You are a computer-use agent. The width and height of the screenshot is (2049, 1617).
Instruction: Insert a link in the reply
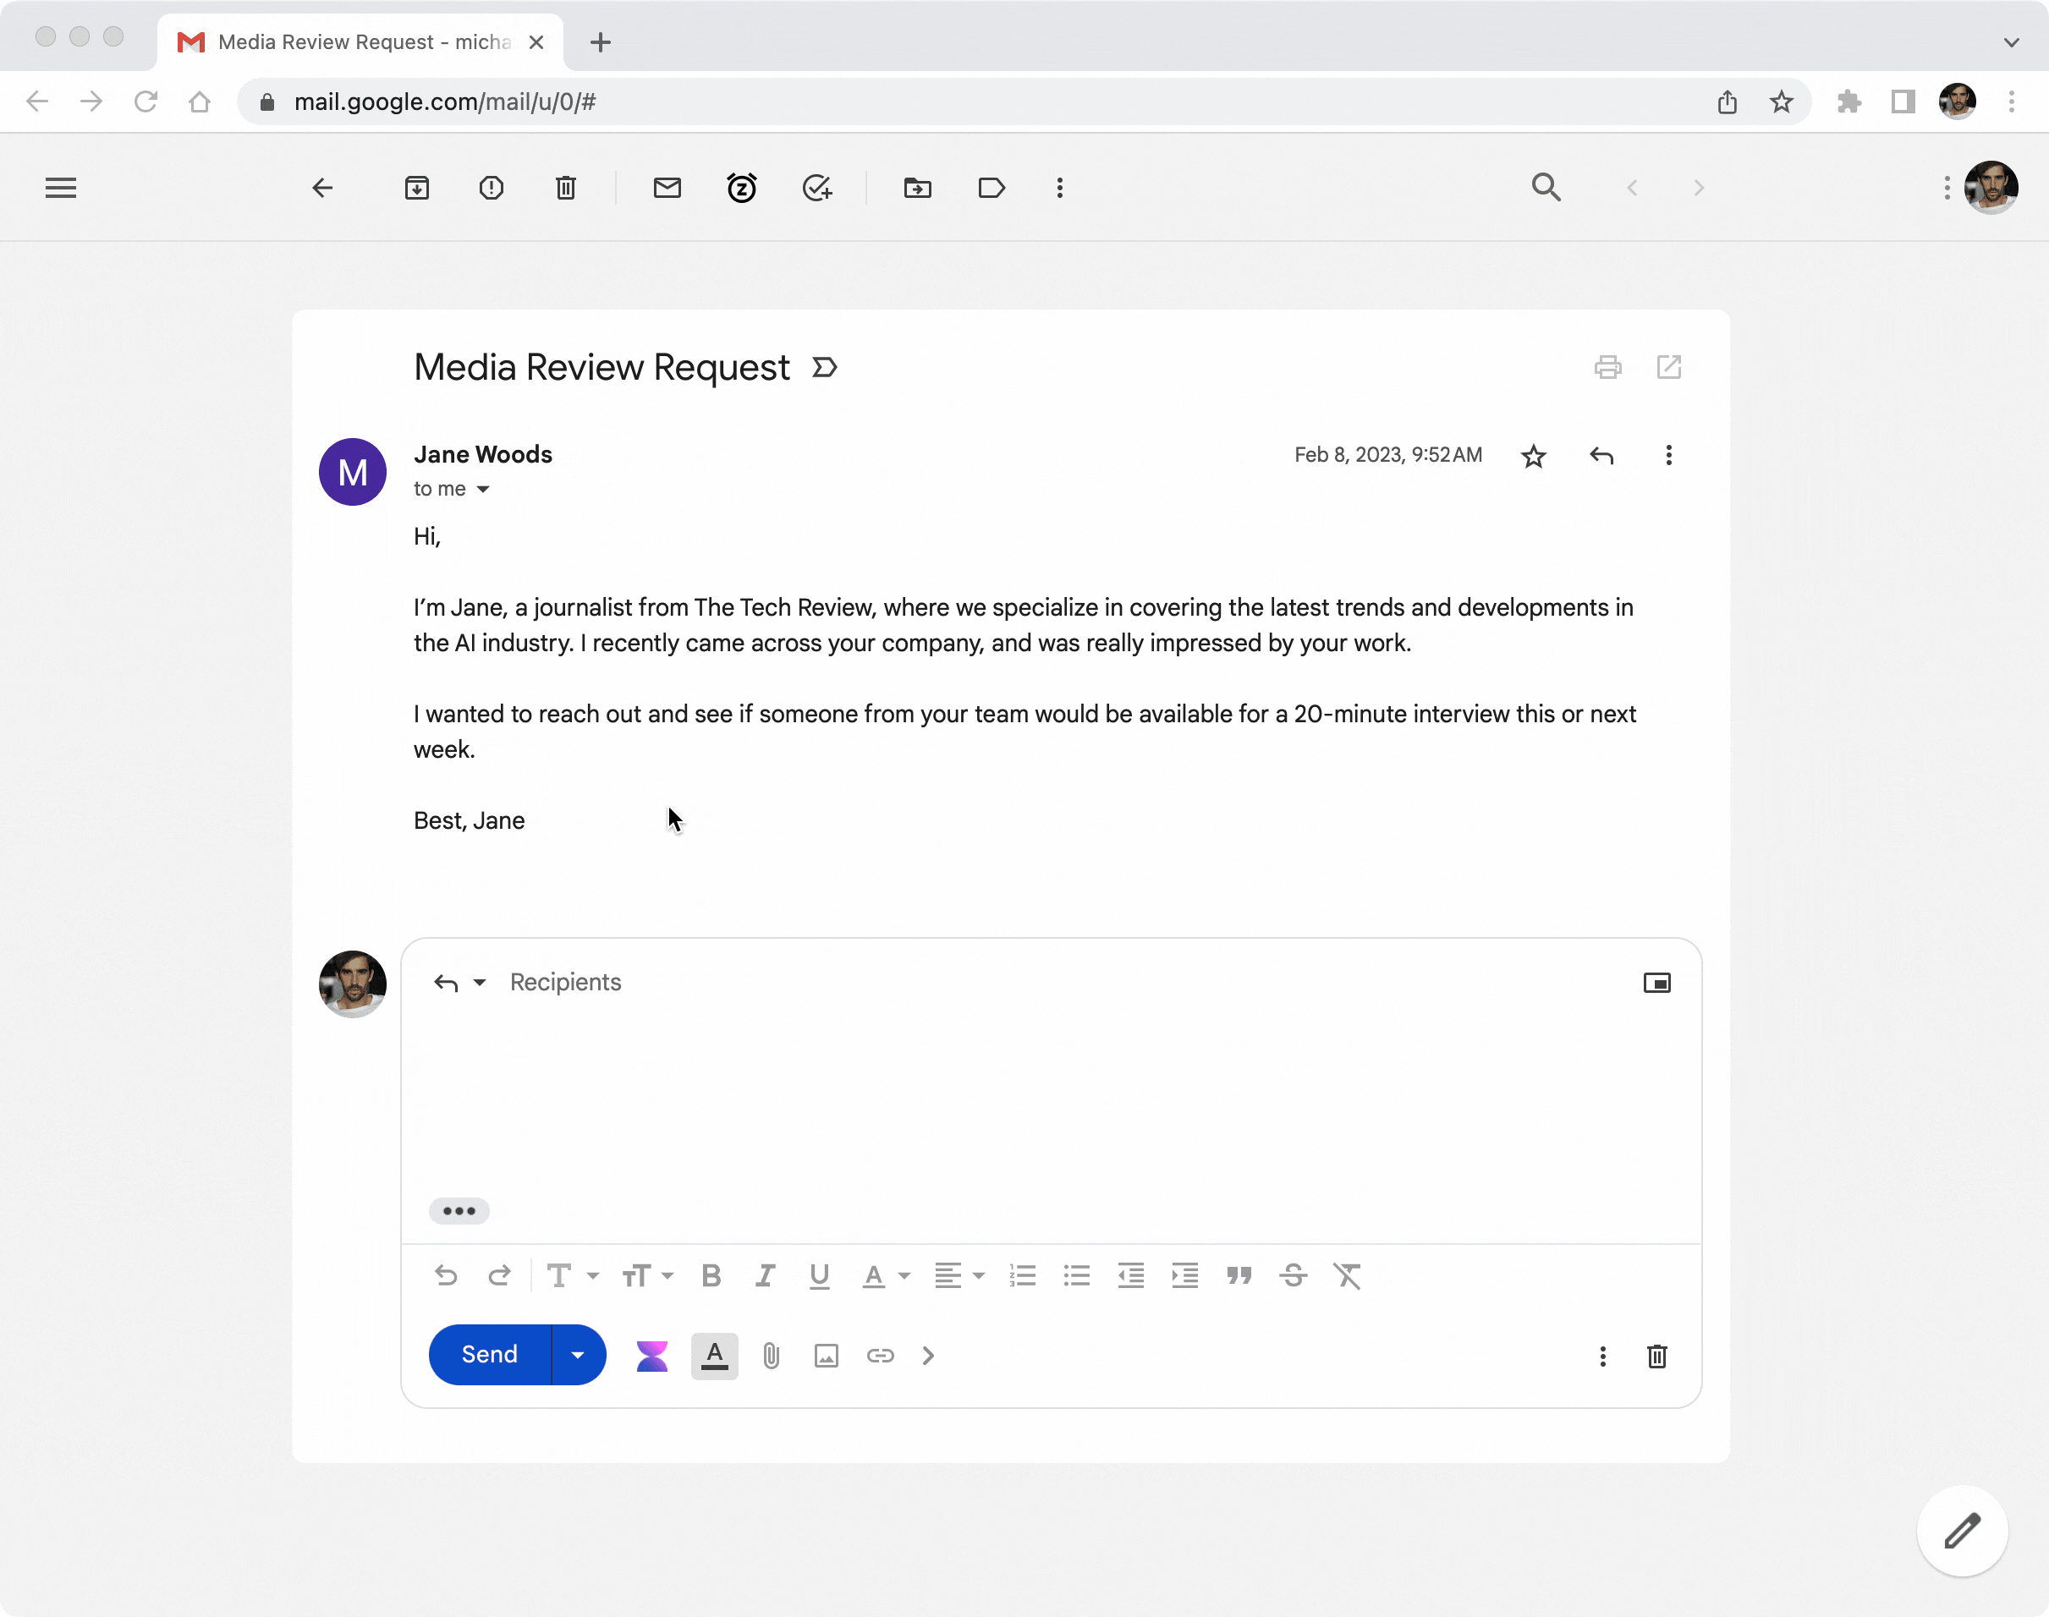click(880, 1356)
